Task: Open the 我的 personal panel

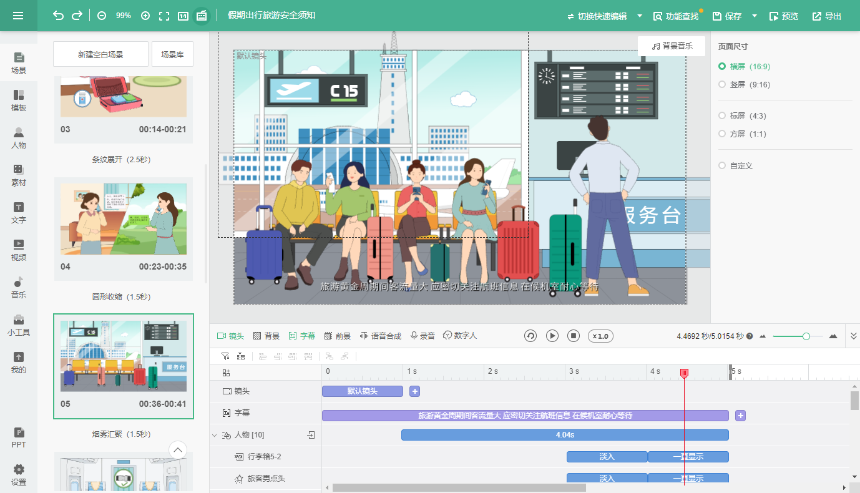Action: coord(19,363)
